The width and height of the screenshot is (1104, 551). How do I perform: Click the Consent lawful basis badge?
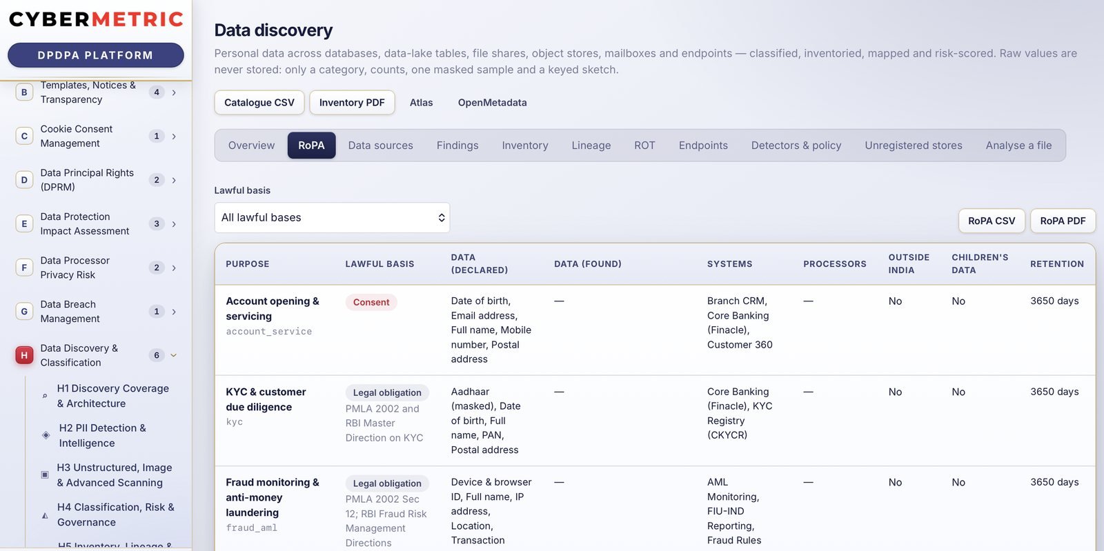pyautogui.click(x=371, y=302)
